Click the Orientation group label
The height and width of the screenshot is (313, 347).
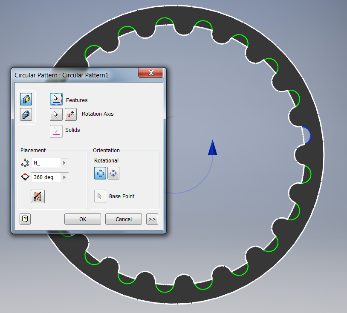106,150
